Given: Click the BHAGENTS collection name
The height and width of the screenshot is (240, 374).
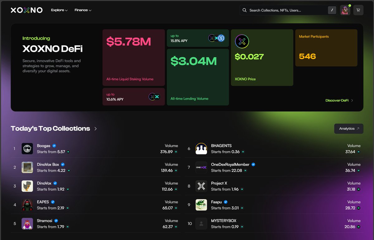Looking at the screenshot, I should (x=221, y=146).
